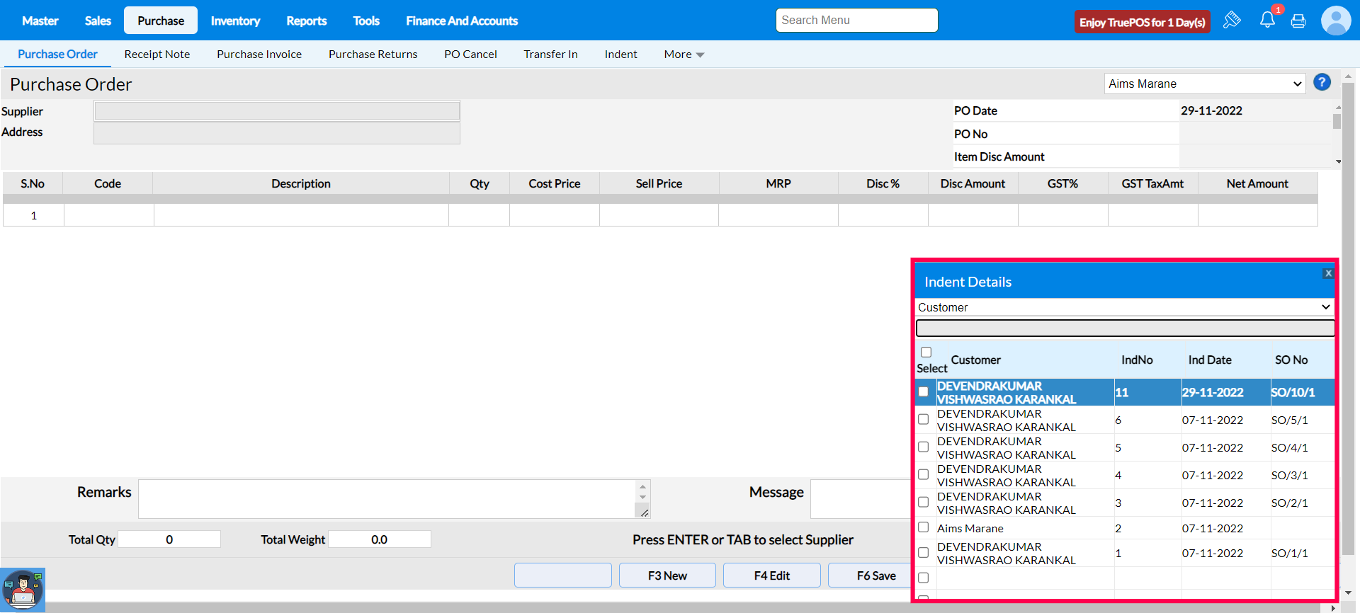The image size is (1360, 613).
Task: Click the Cost Price column header
Action: 555,183
